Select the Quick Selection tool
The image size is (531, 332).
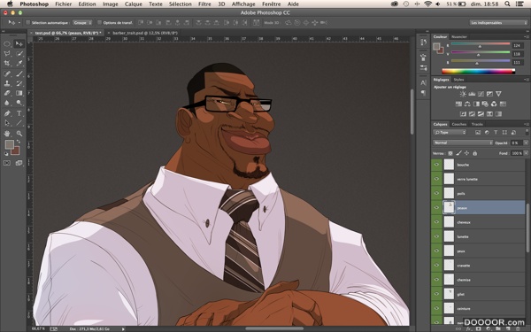[19, 53]
